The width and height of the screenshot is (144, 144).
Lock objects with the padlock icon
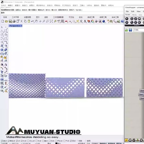click(85, 21)
